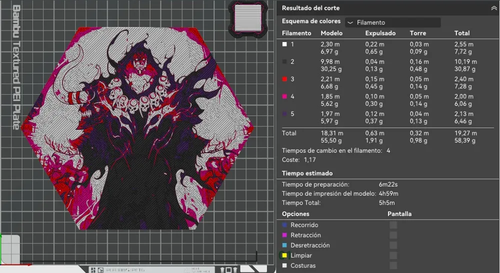Enable the Costuras display checkbox

point(393,266)
